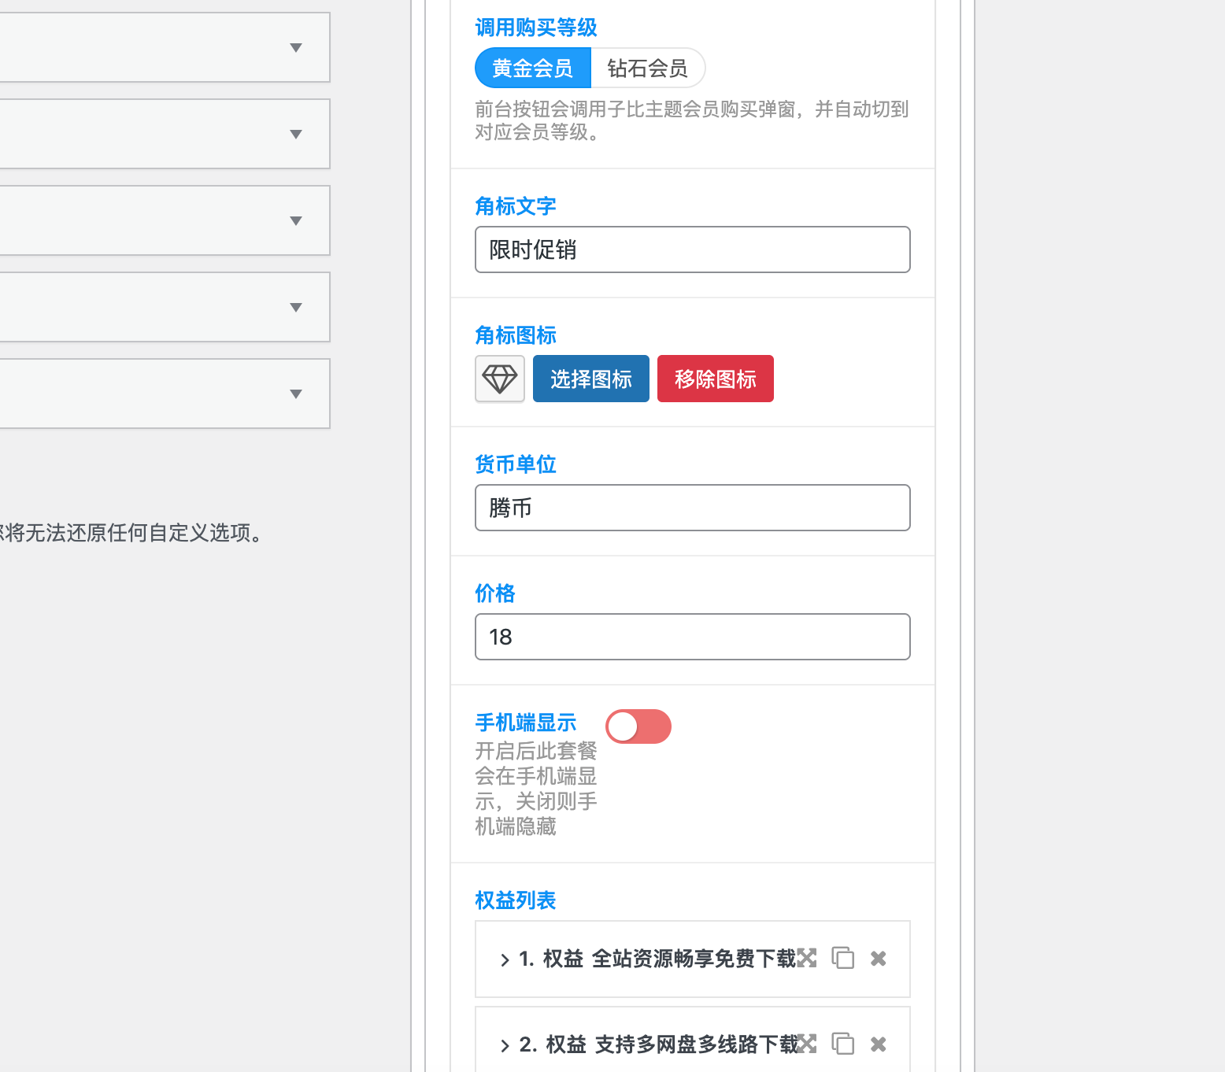Click the diamond icon preview

click(x=500, y=379)
